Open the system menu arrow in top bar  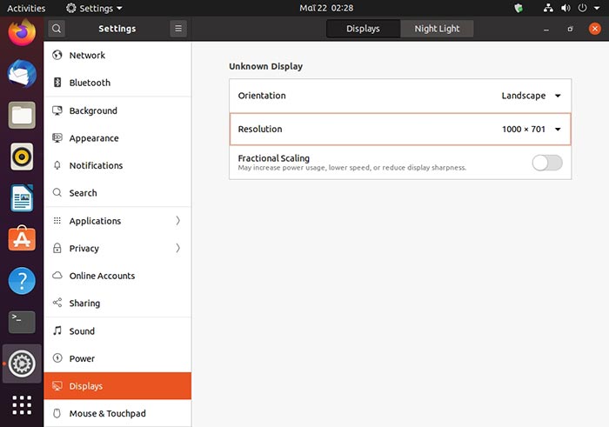[x=597, y=8]
